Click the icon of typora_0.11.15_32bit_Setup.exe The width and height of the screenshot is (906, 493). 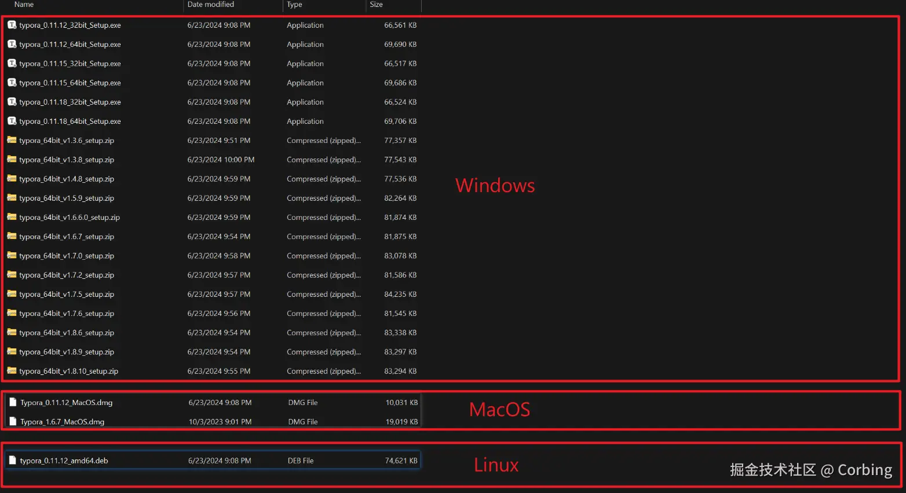12,63
